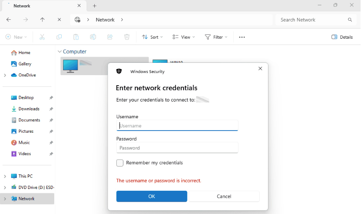The height and width of the screenshot is (214, 361).
Task: Cancel the network credentials dialog
Action: pyautogui.click(x=224, y=196)
